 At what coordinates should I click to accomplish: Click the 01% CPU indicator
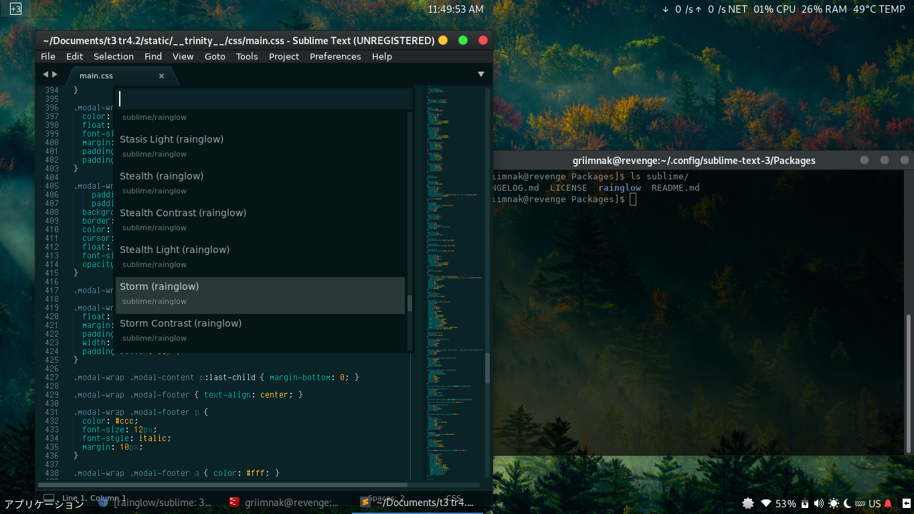tap(774, 9)
